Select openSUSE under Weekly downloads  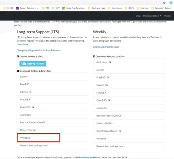[129, 108]
